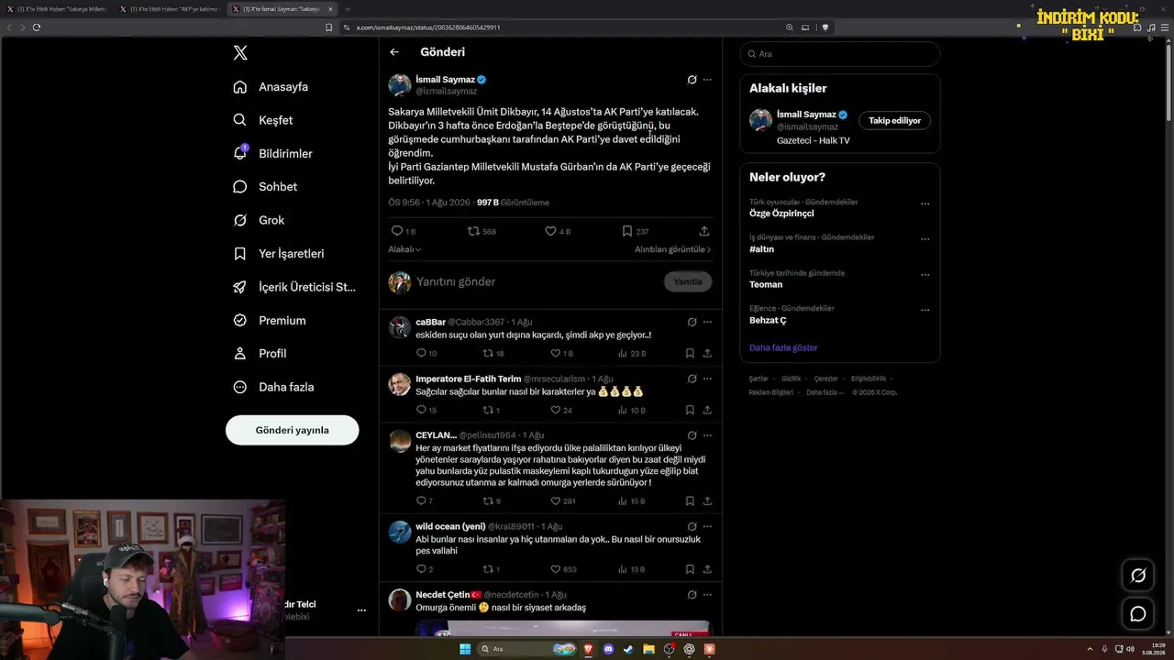
Task: Open Yer İşaretleri bookmarks
Action: point(279,254)
